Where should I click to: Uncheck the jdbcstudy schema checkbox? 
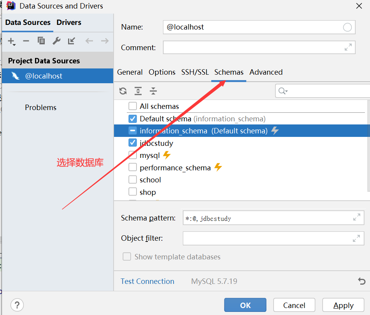click(x=133, y=143)
